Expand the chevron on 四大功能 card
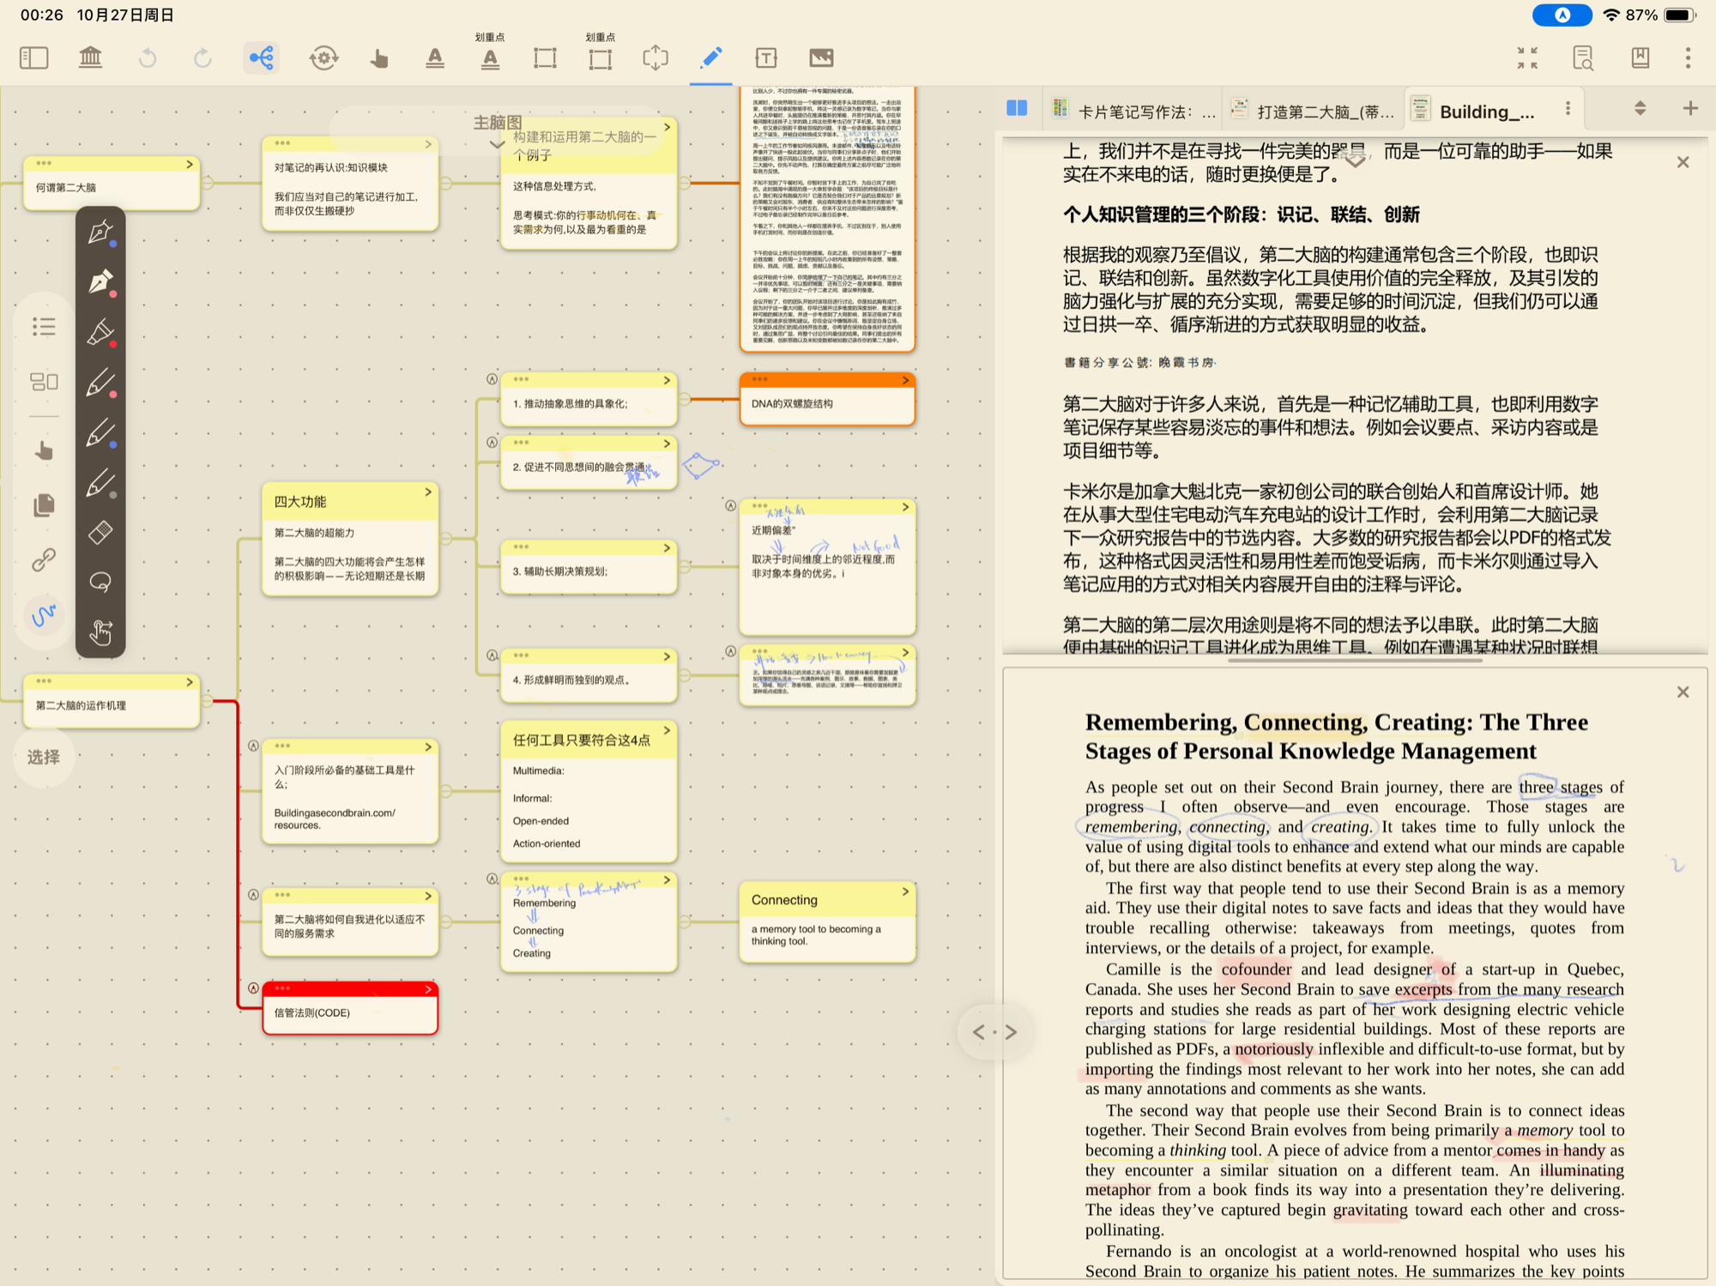The height and width of the screenshot is (1286, 1716). [428, 492]
